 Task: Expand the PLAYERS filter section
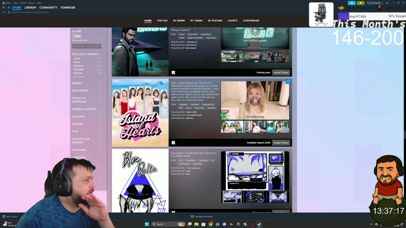[x=86, y=124]
